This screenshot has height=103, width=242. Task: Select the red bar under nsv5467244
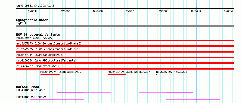(125, 57)
